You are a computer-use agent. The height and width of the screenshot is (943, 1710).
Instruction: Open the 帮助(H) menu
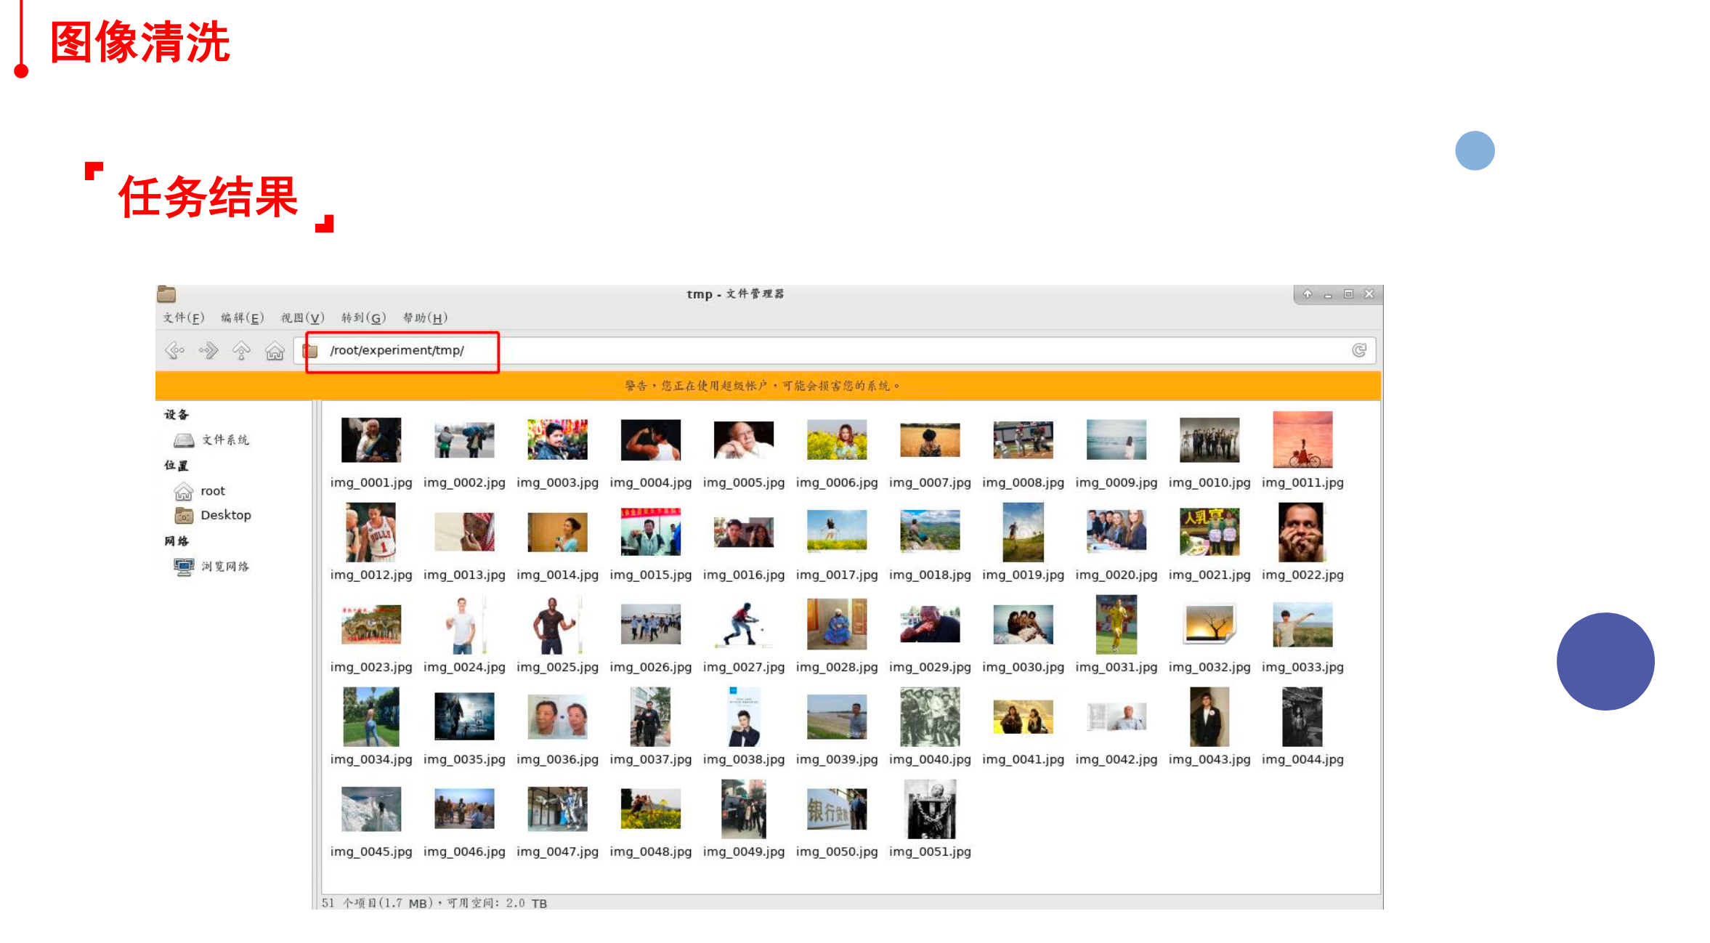[x=425, y=317]
